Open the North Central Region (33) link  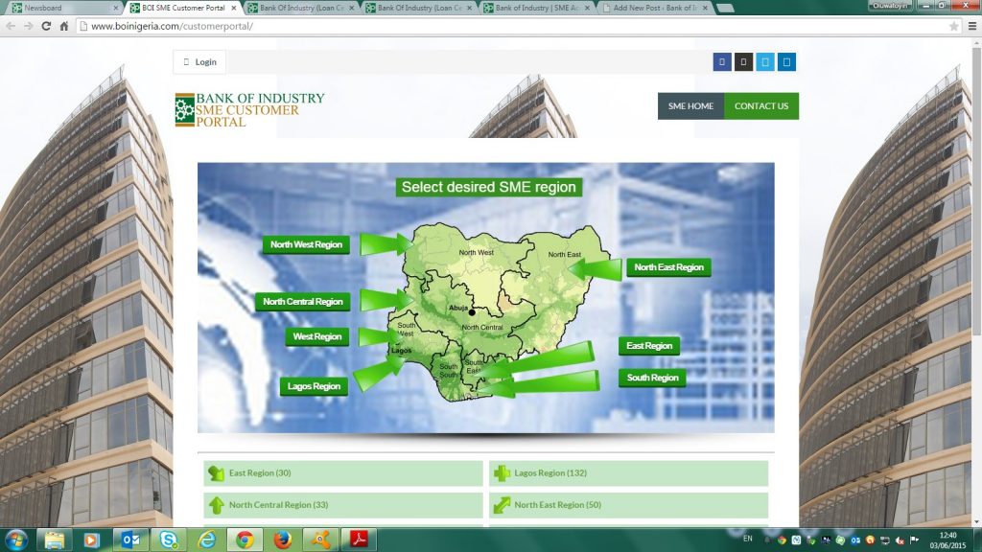click(343, 505)
